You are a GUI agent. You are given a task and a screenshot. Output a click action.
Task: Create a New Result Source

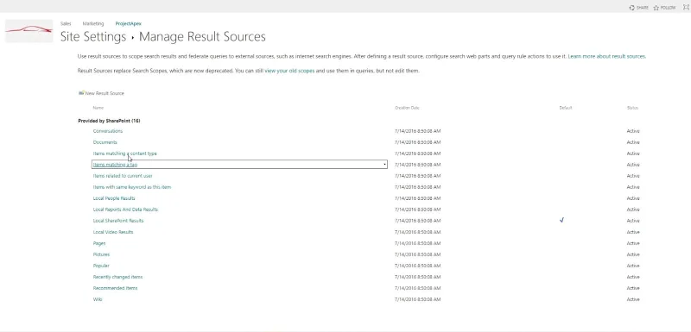pyautogui.click(x=105, y=93)
